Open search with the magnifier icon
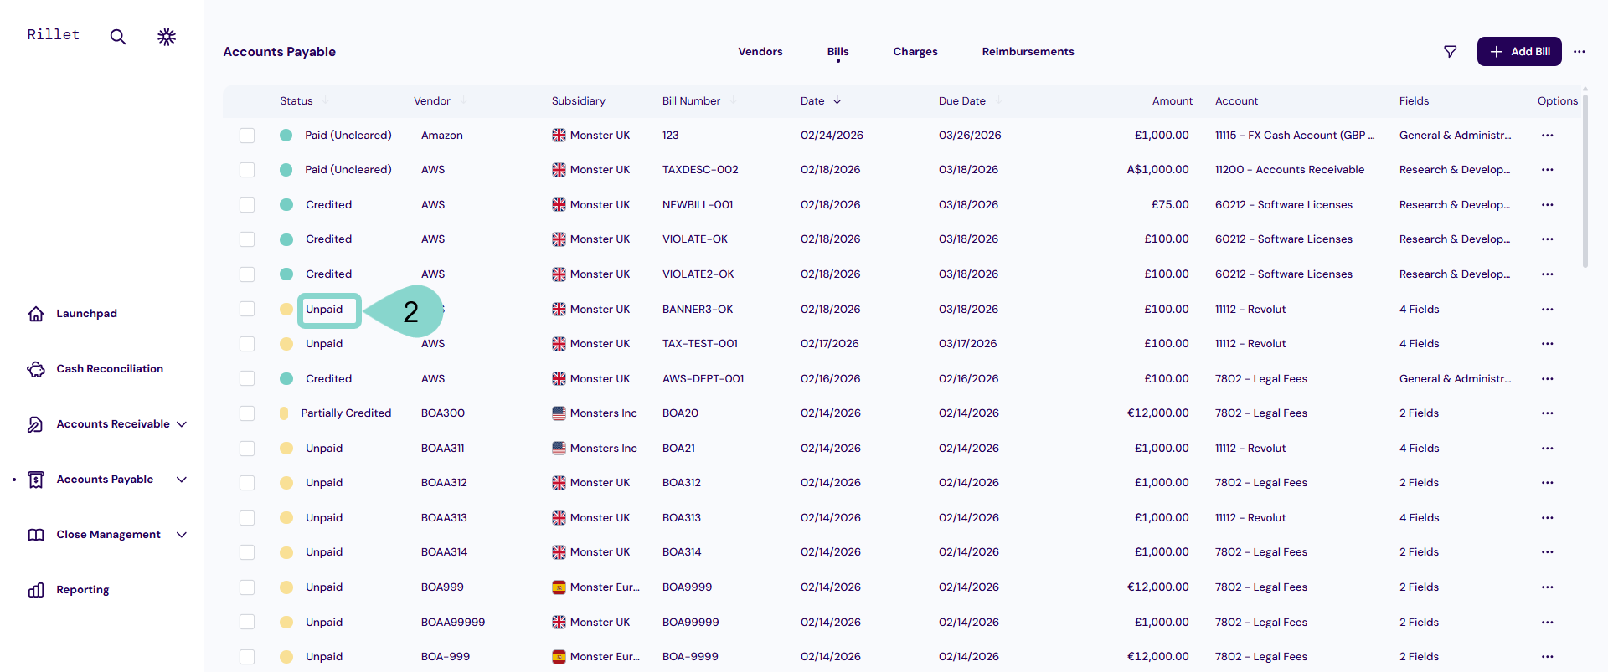Screen dimensions: 1608x672 tap(118, 37)
